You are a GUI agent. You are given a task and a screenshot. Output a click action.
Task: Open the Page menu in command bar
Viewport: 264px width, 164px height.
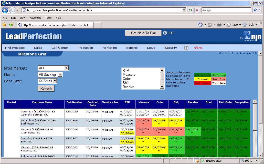234,25
